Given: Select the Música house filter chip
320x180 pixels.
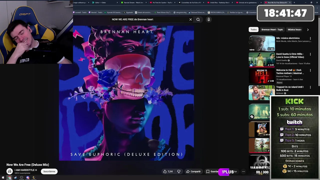Looking at the screenshot, I should pos(294,29).
